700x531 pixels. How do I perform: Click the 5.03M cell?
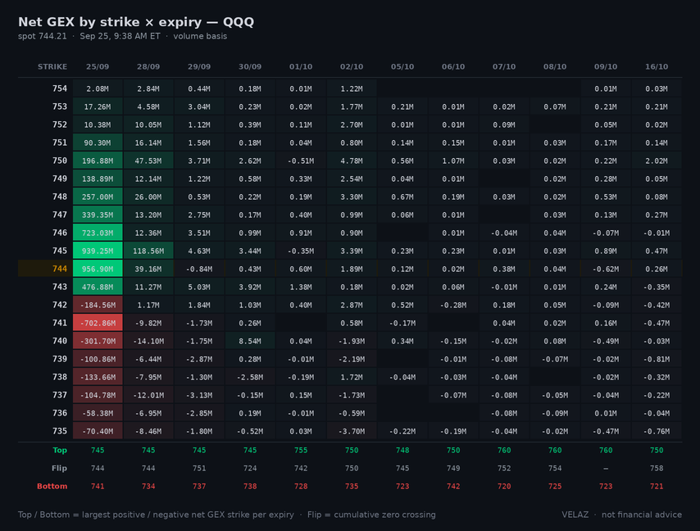pos(199,287)
